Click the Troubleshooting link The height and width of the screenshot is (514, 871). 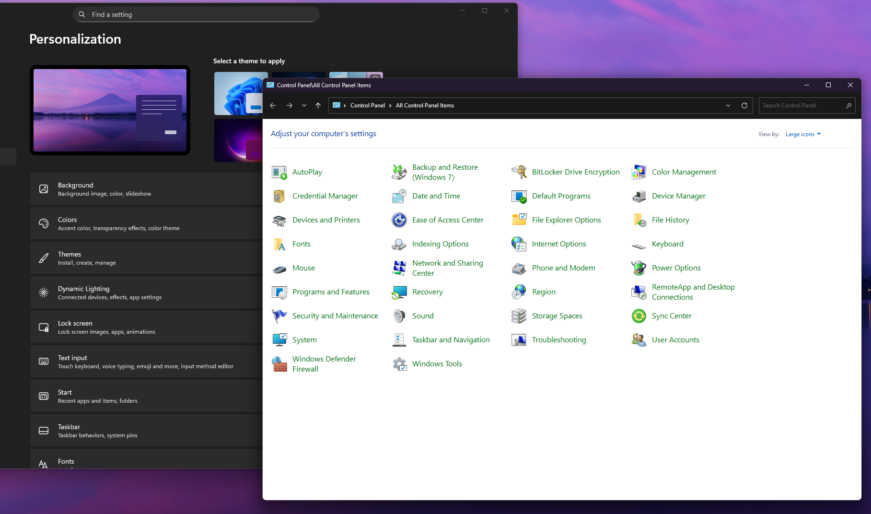559,340
